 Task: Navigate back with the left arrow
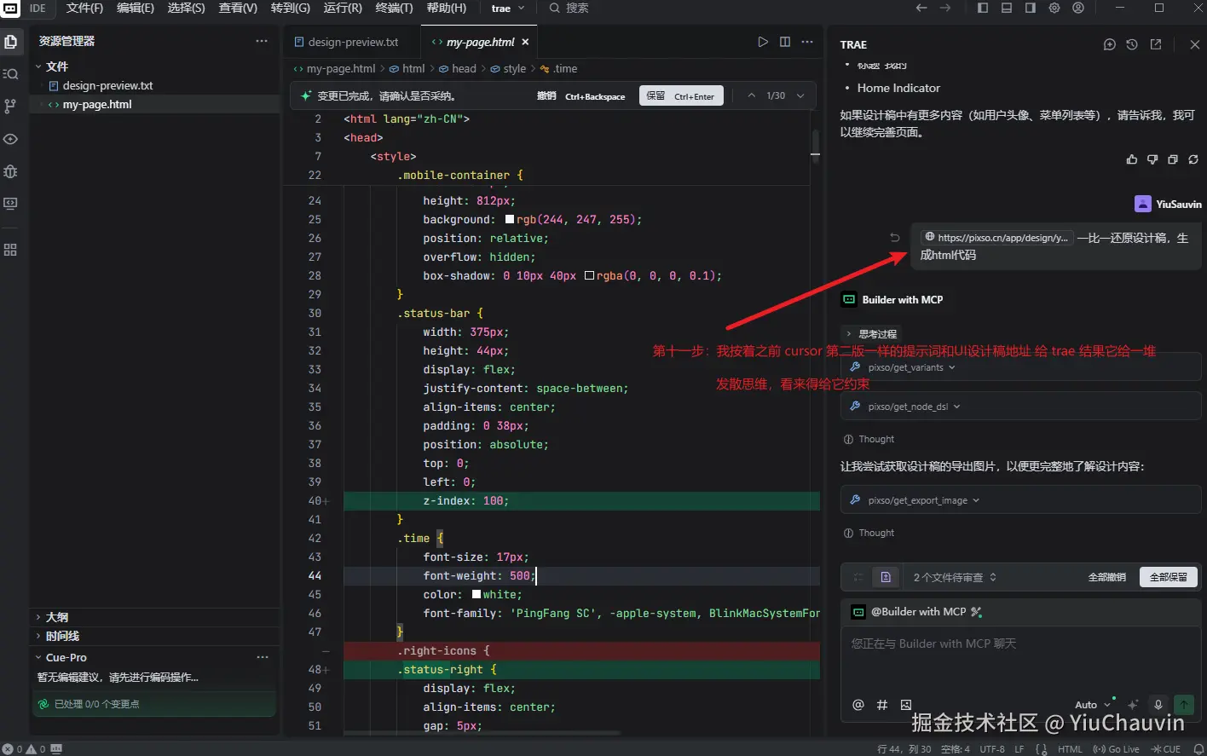pyautogui.click(x=921, y=8)
